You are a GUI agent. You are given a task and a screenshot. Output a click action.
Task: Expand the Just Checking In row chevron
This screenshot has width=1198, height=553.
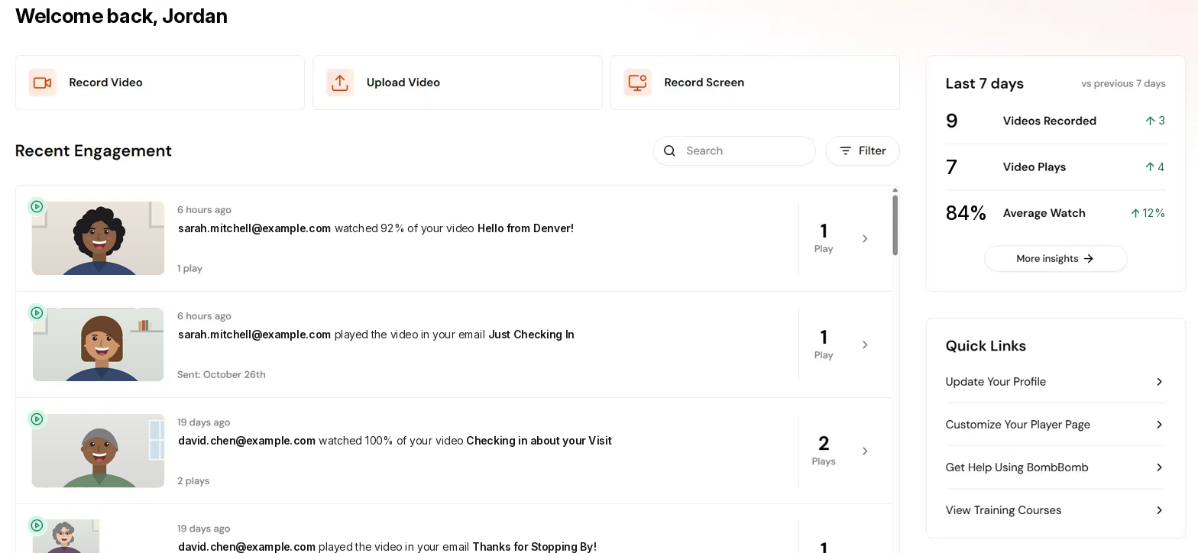click(865, 345)
